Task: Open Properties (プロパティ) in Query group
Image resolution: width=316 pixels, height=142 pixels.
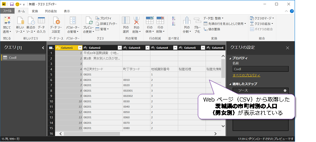Action: click(x=103, y=18)
